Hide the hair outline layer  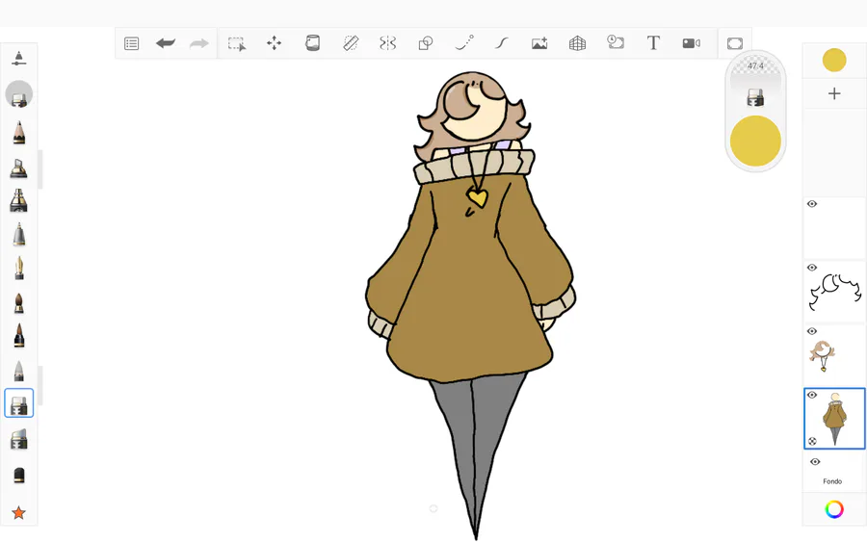click(x=812, y=268)
